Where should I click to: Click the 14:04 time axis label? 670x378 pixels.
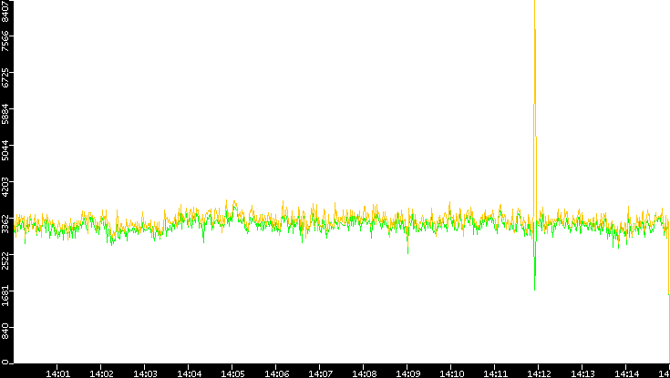point(189,374)
